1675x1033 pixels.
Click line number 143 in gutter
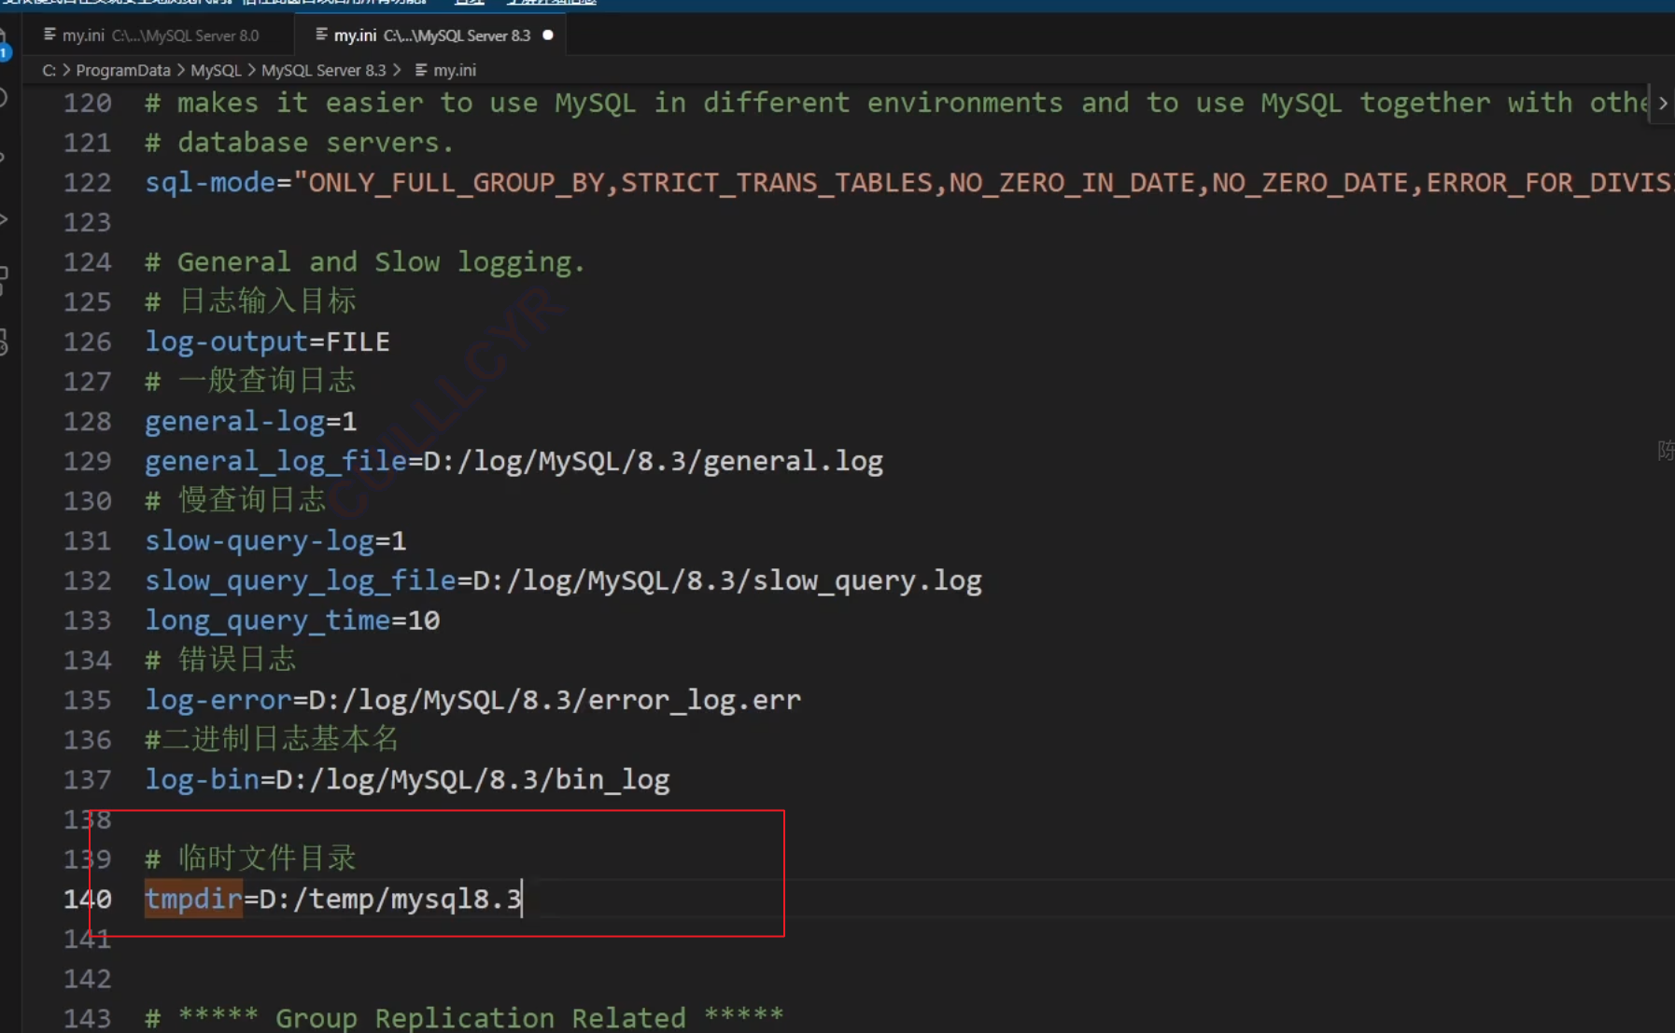tap(87, 1018)
